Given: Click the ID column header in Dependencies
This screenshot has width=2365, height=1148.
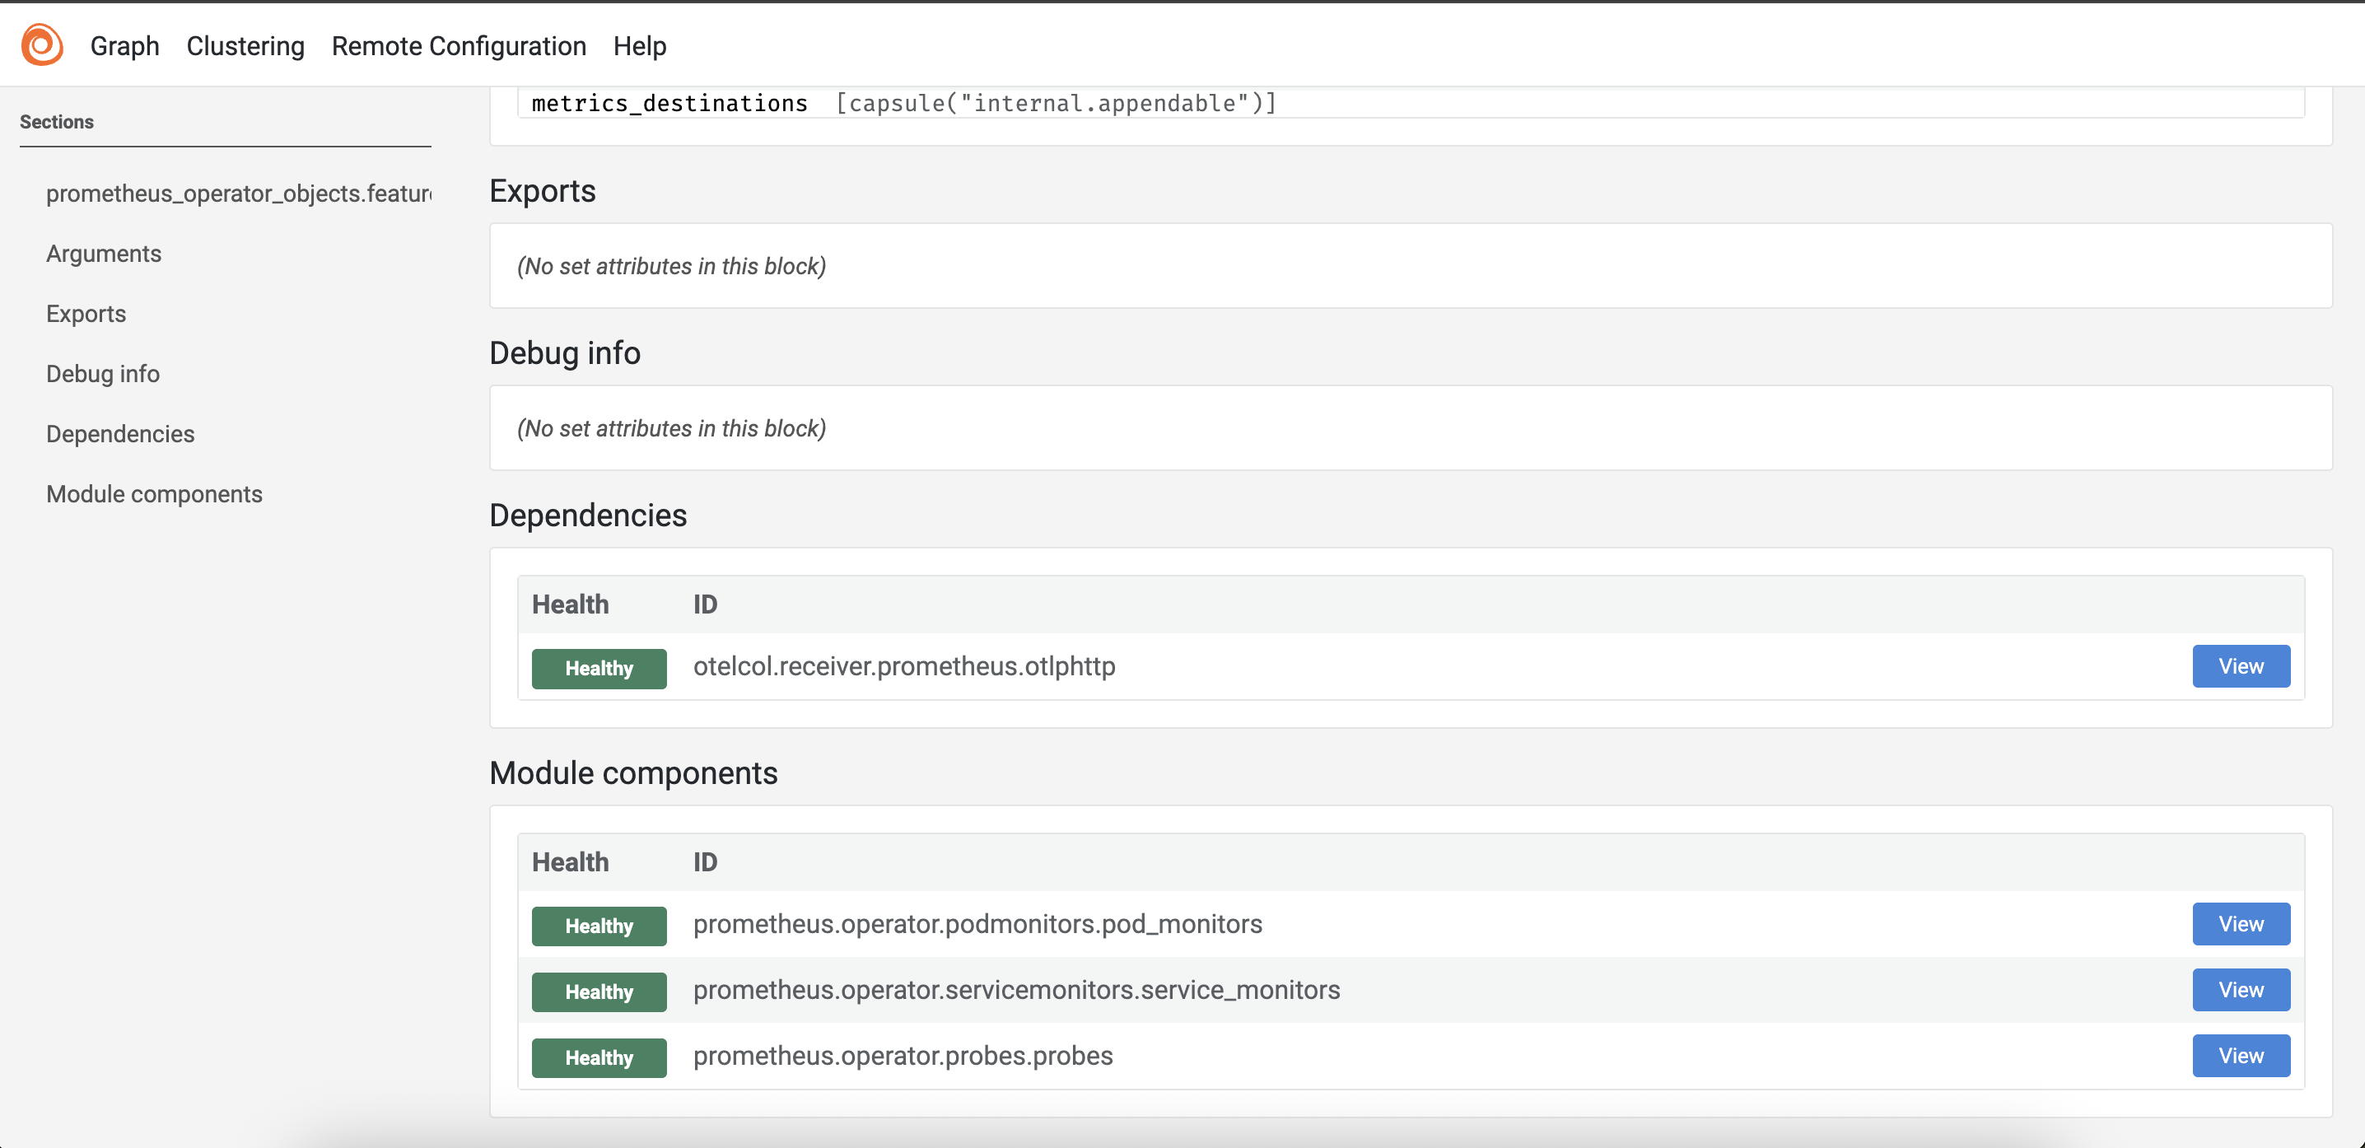Looking at the screenshot, I should click(x=703, y=604).
